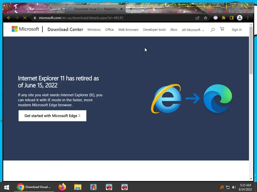Click the Internet Explorer logo image
Image resolution: width=257 pixels, height=192 pixels.
166,98
